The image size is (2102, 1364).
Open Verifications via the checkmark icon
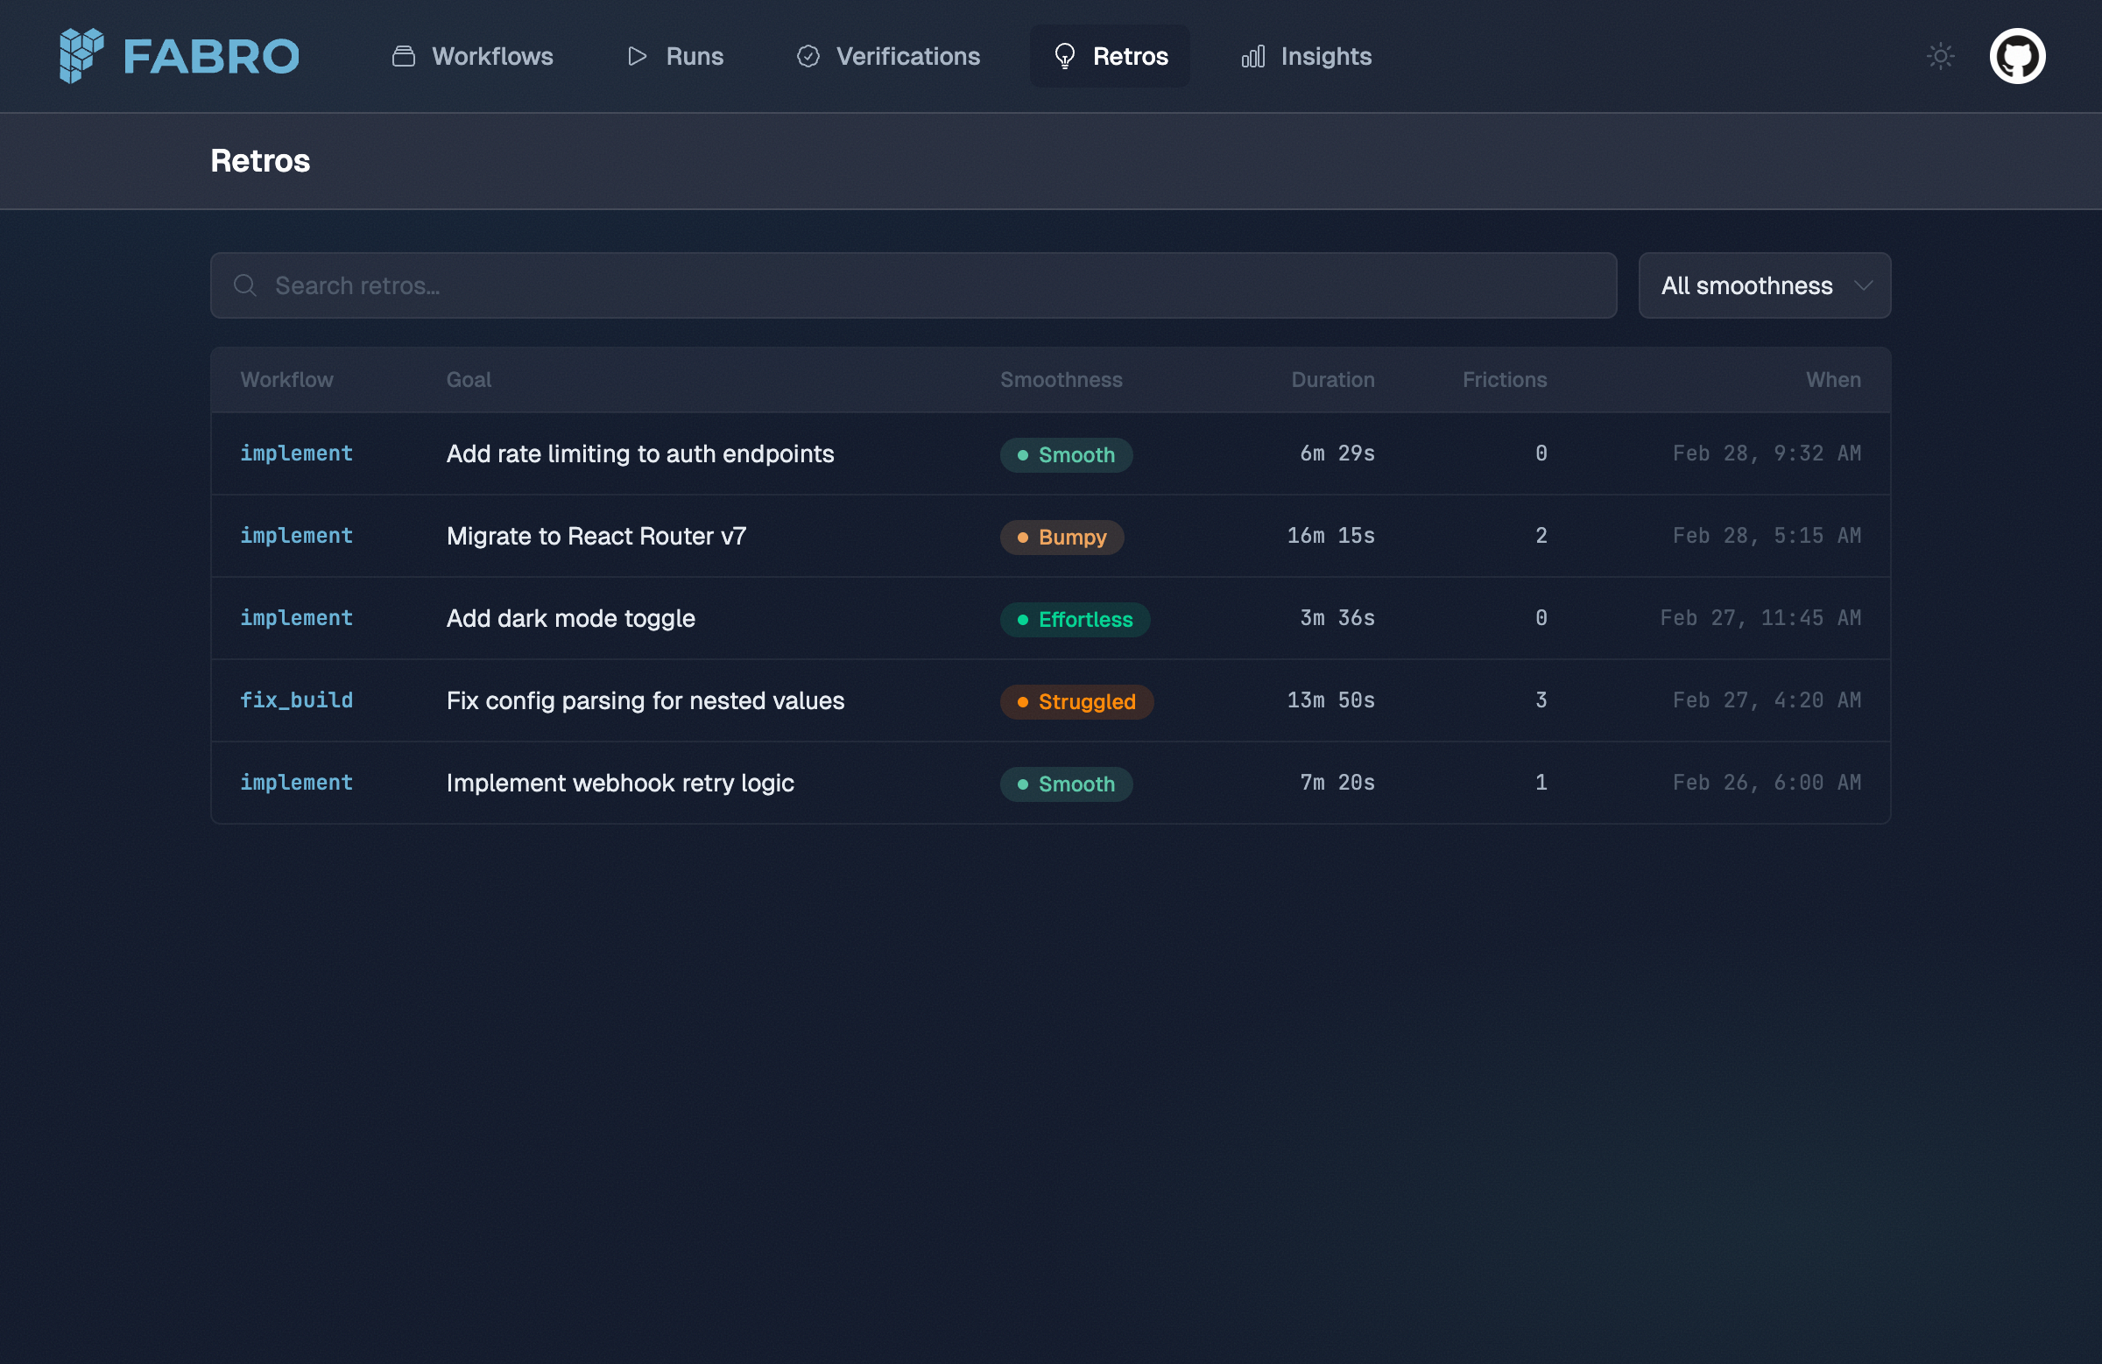tap(809, 56)
